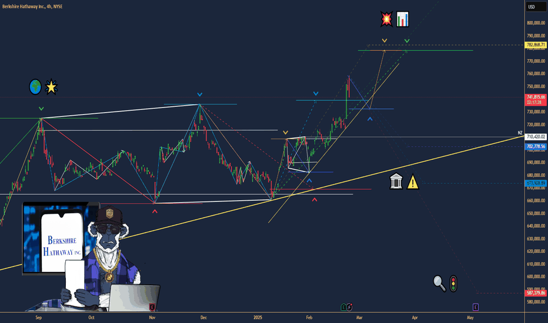Click Sep on the time axis
The width and height of the screenshot is (548, 323).
[x=38, y=317]
